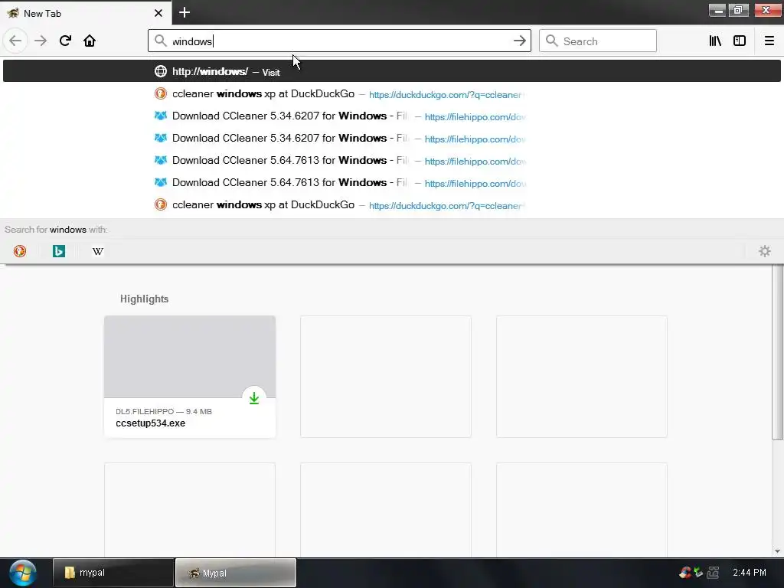Choose last ccleaner windows xp DuckDuckGo suggestion
This screenshot has height=588, width=784.
[392, 204]
